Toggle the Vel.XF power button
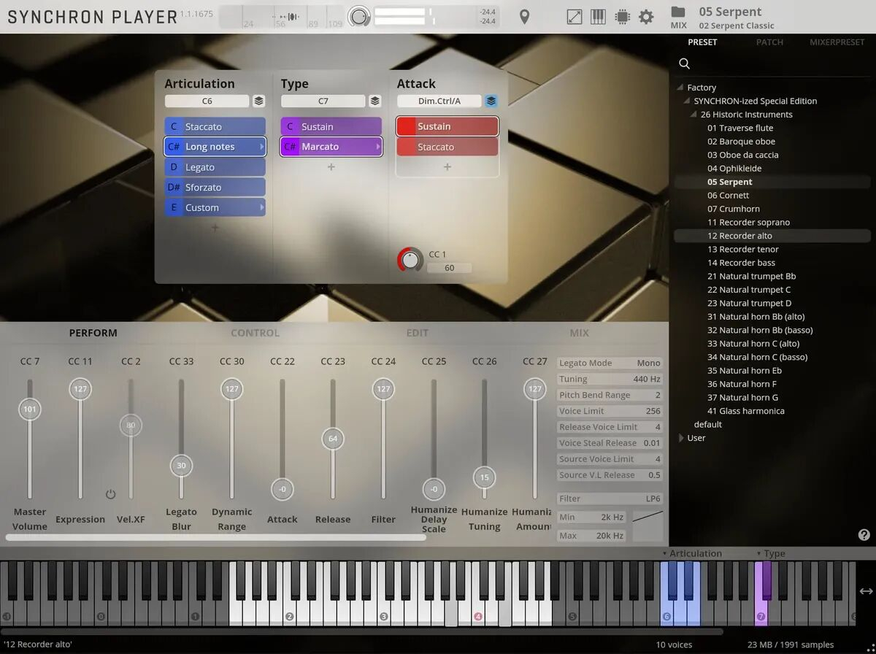This screenshot has width=876, height=654. point(110,494)
